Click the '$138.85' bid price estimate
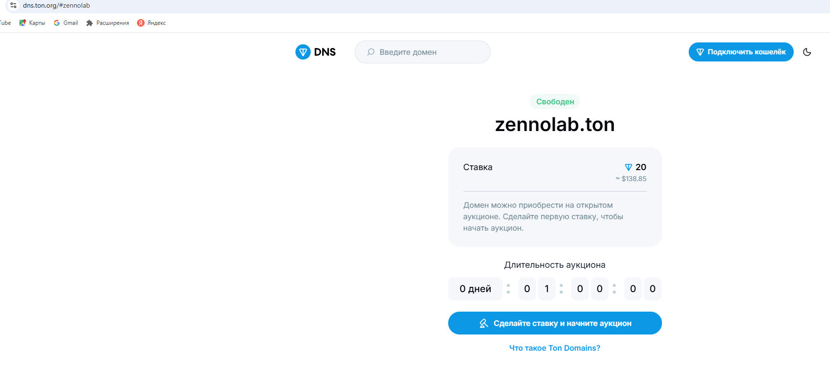The height and width of the screenshot is (365, 830). [633, 179]
